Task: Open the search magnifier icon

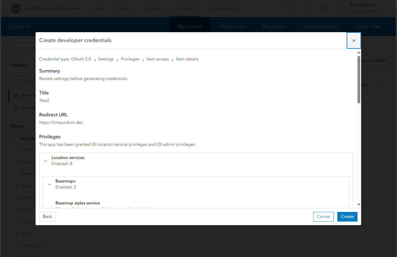Action: 290,8
